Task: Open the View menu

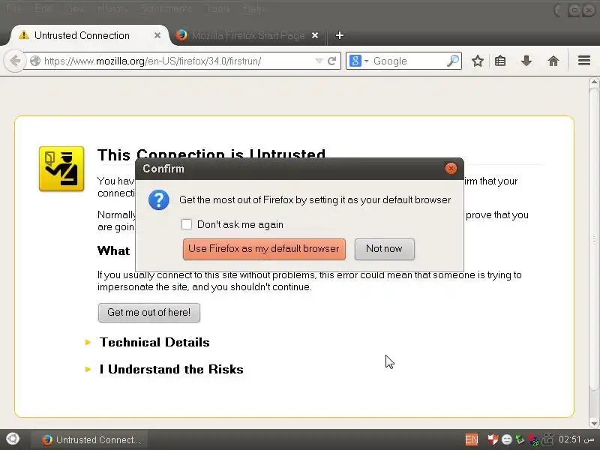Action: [73, 9]
